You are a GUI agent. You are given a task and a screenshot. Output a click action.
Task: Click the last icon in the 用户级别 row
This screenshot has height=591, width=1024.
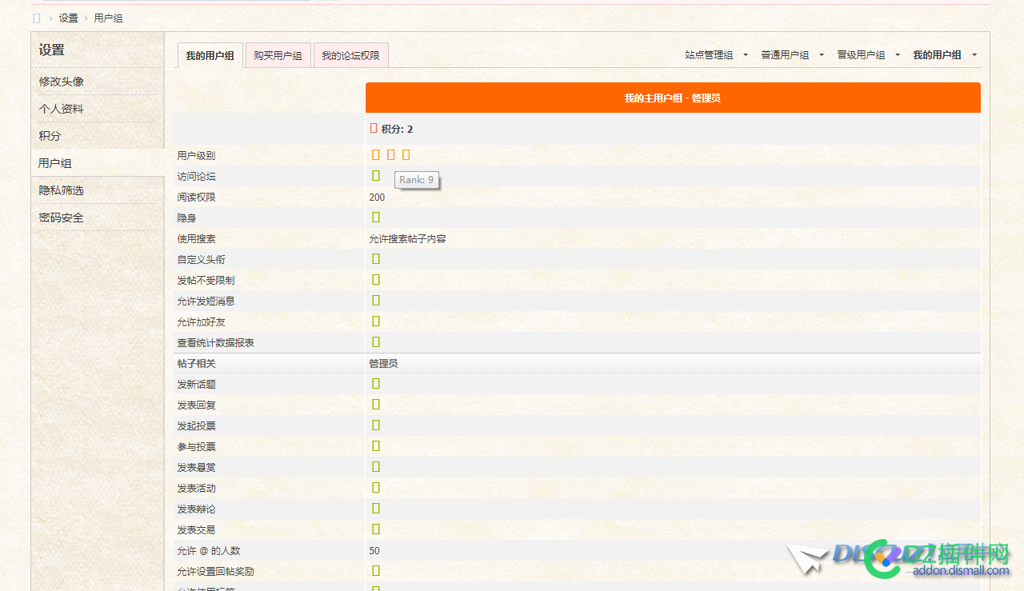[x=406, y=154]
